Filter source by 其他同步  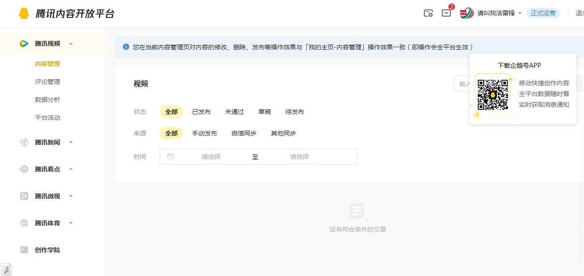tap(283, 133)
